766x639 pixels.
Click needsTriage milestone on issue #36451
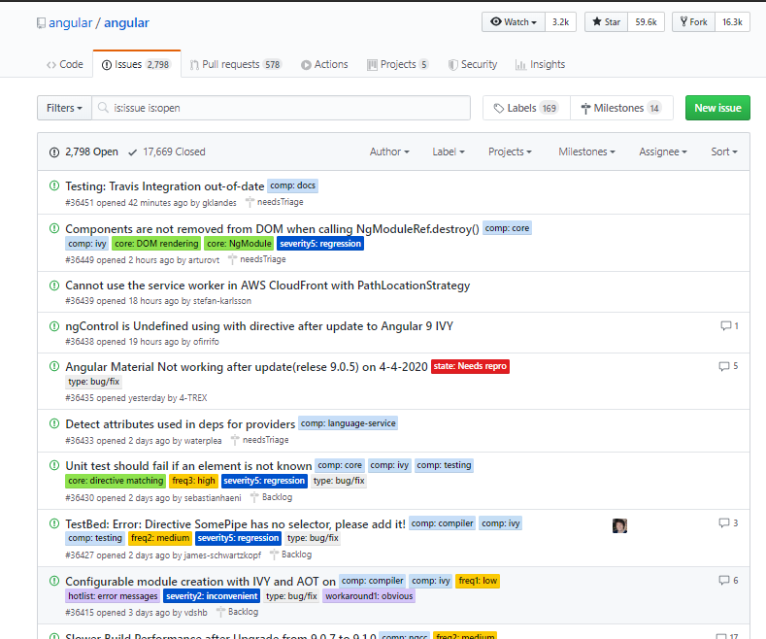(x=275, y=202)
